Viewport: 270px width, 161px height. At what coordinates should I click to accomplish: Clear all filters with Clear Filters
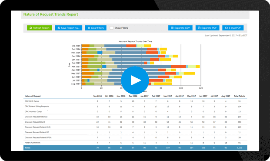tap(96, 28)
